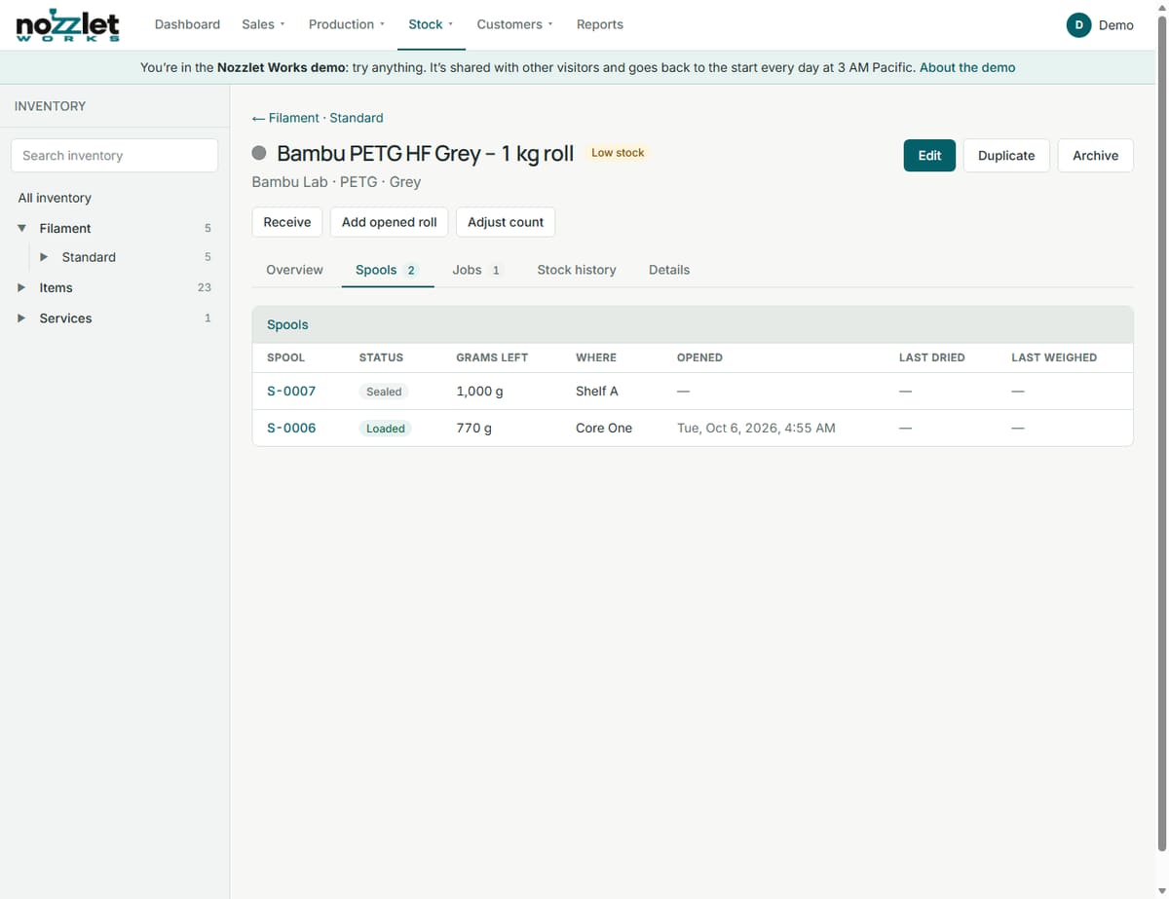This screenshot has width=1169, height=899.
Task: Click the Core One location cell
Action: [x=604, y=428]
